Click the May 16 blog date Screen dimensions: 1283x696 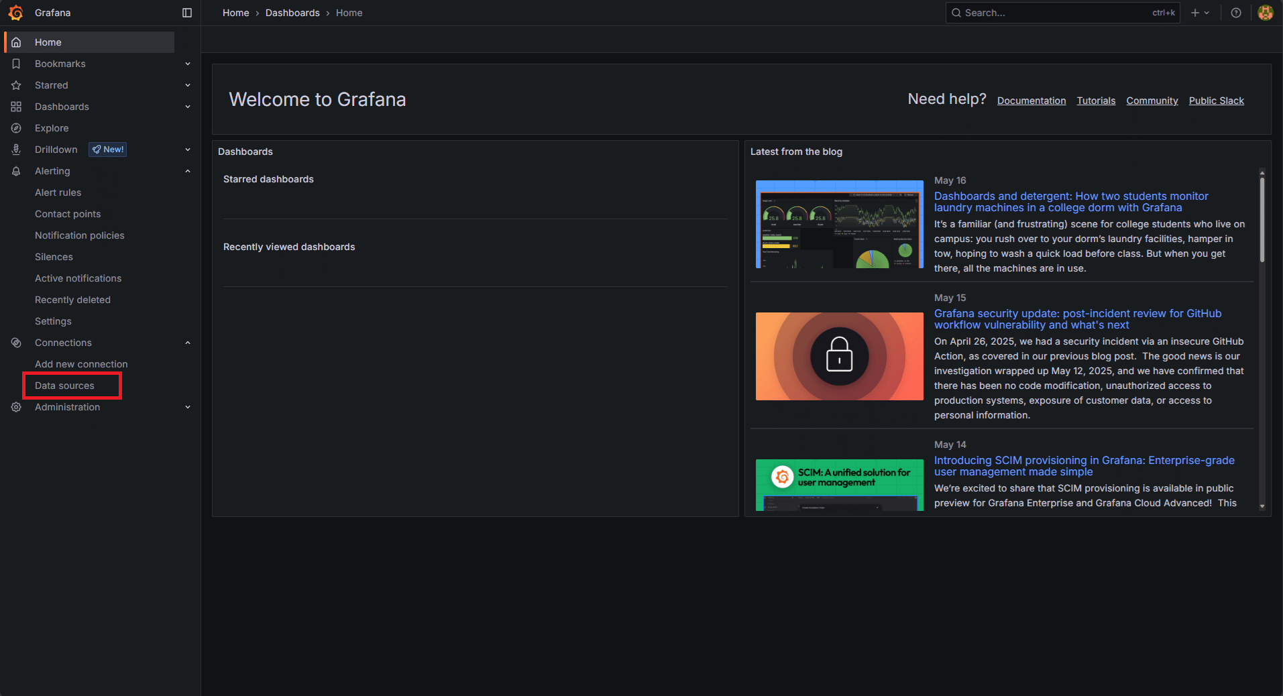point(950,180)
